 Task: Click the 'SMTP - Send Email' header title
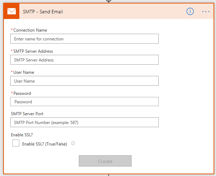click(x=43, y=12)
